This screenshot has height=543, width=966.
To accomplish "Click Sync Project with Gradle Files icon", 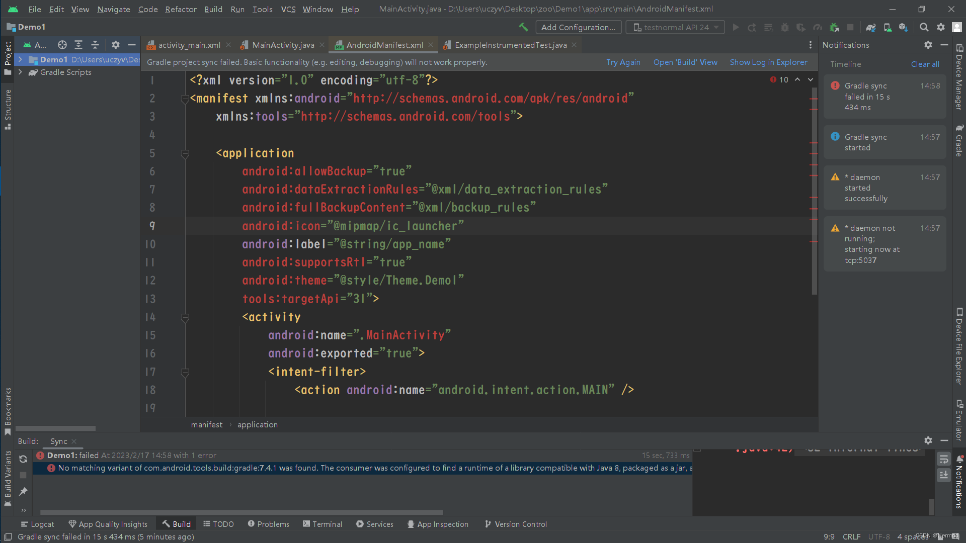I will [871, 27].
